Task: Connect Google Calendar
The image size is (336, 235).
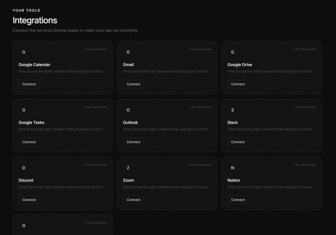Action: tap(29, 84)
